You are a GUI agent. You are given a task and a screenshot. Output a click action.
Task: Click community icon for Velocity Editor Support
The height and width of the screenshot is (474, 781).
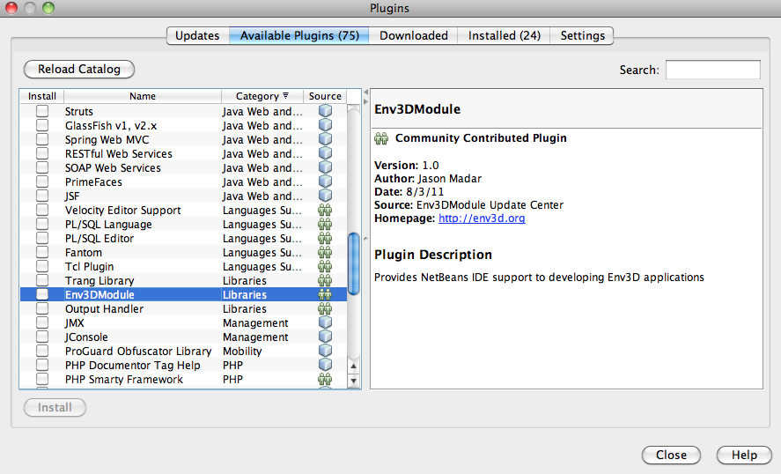[325, 210]
